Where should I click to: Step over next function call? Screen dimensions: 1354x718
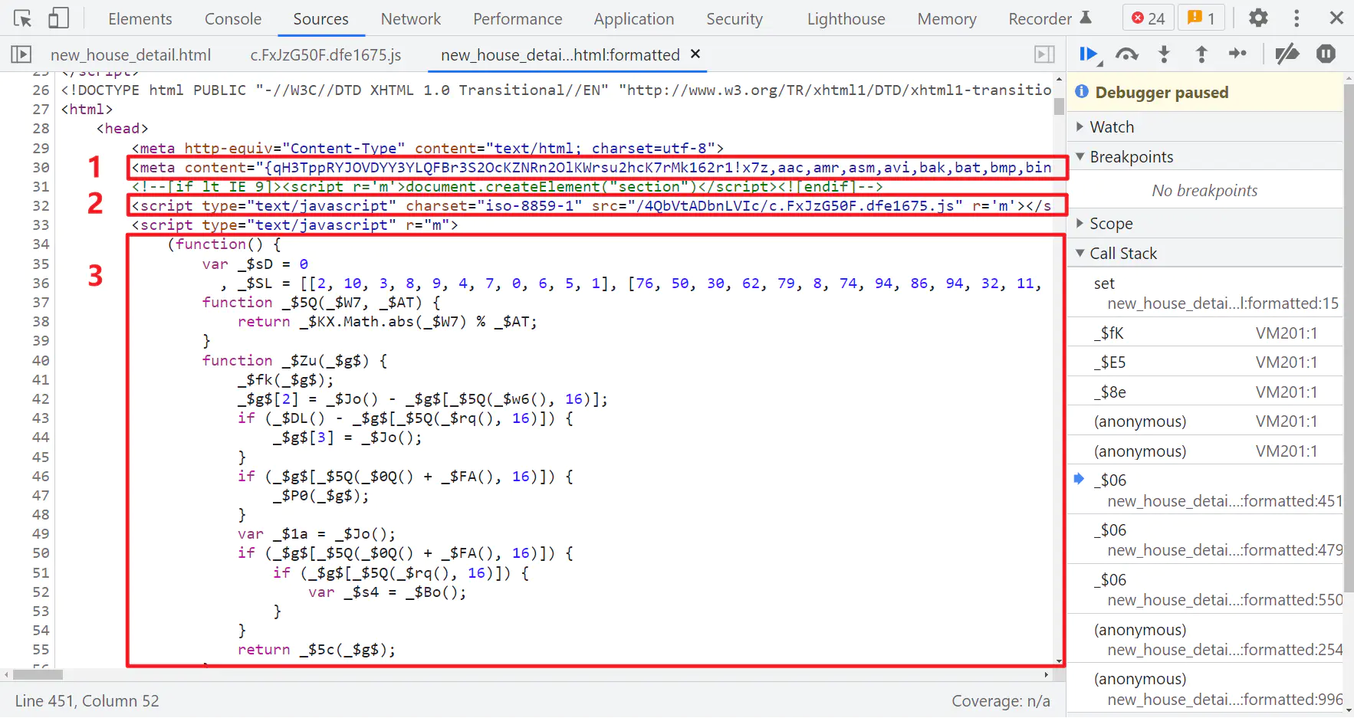click(1126, 54)
